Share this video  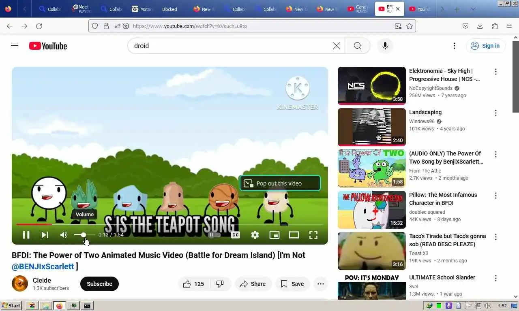click(x=253, y=284)
